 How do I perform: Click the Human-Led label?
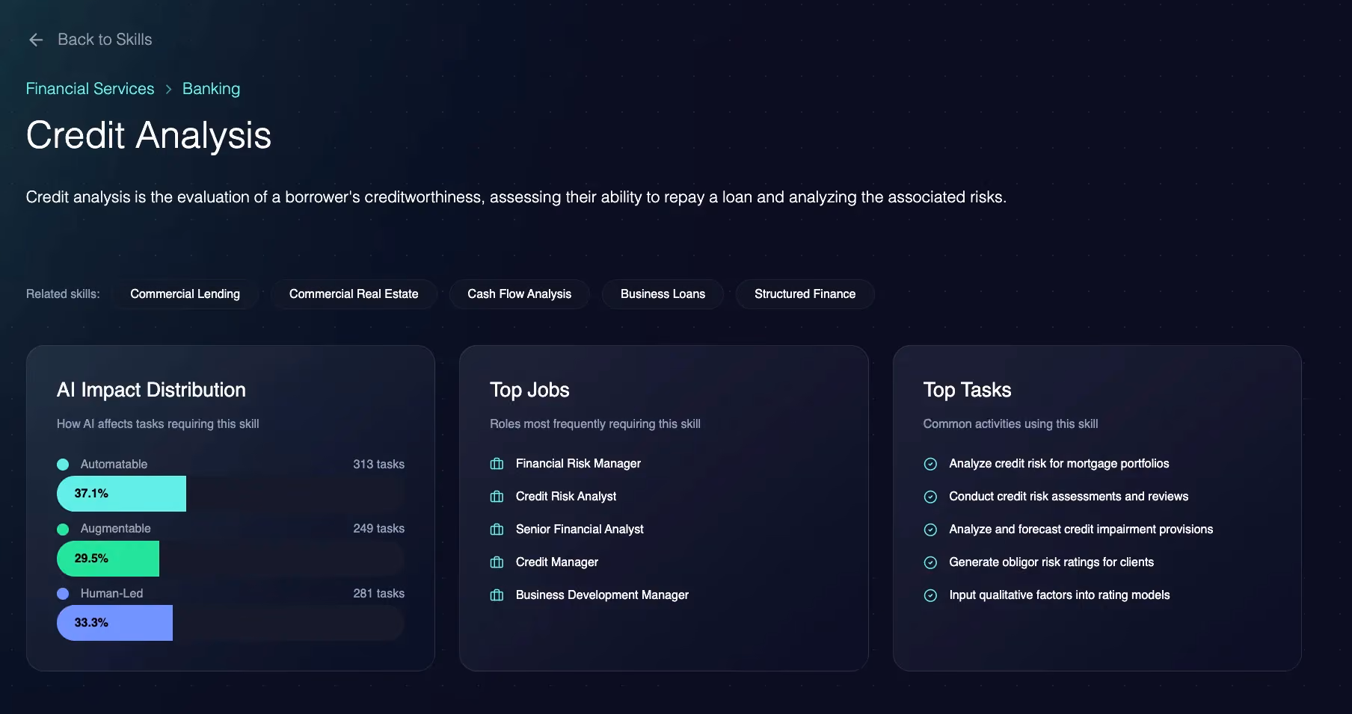[x=111, y=594]
